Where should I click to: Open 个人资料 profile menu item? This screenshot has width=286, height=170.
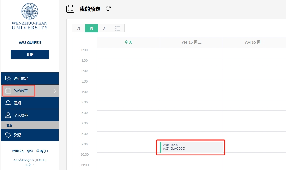pyautogui.click(x=30, y=115)
